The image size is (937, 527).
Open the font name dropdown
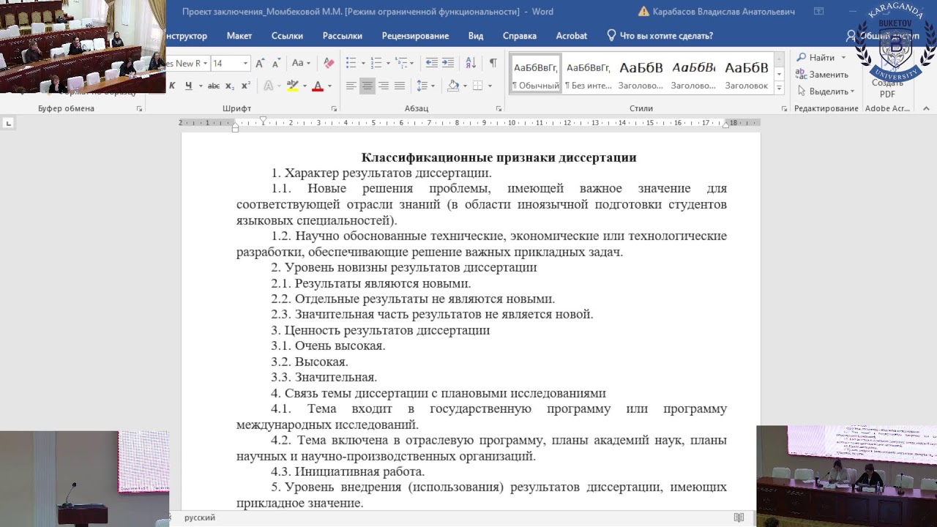206,64
